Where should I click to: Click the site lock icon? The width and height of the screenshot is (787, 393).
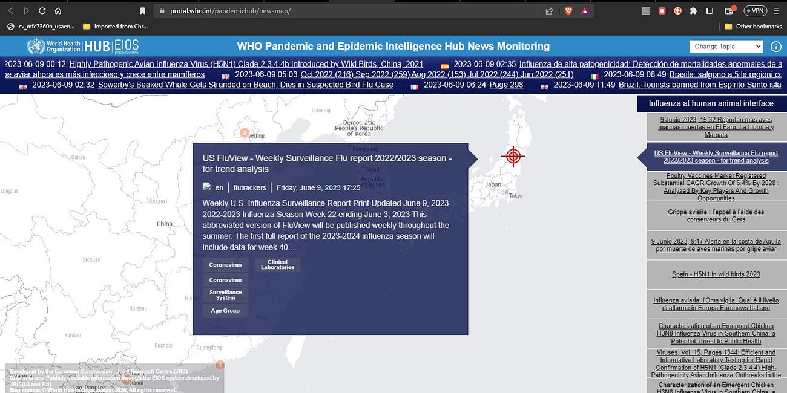[162, 11]
